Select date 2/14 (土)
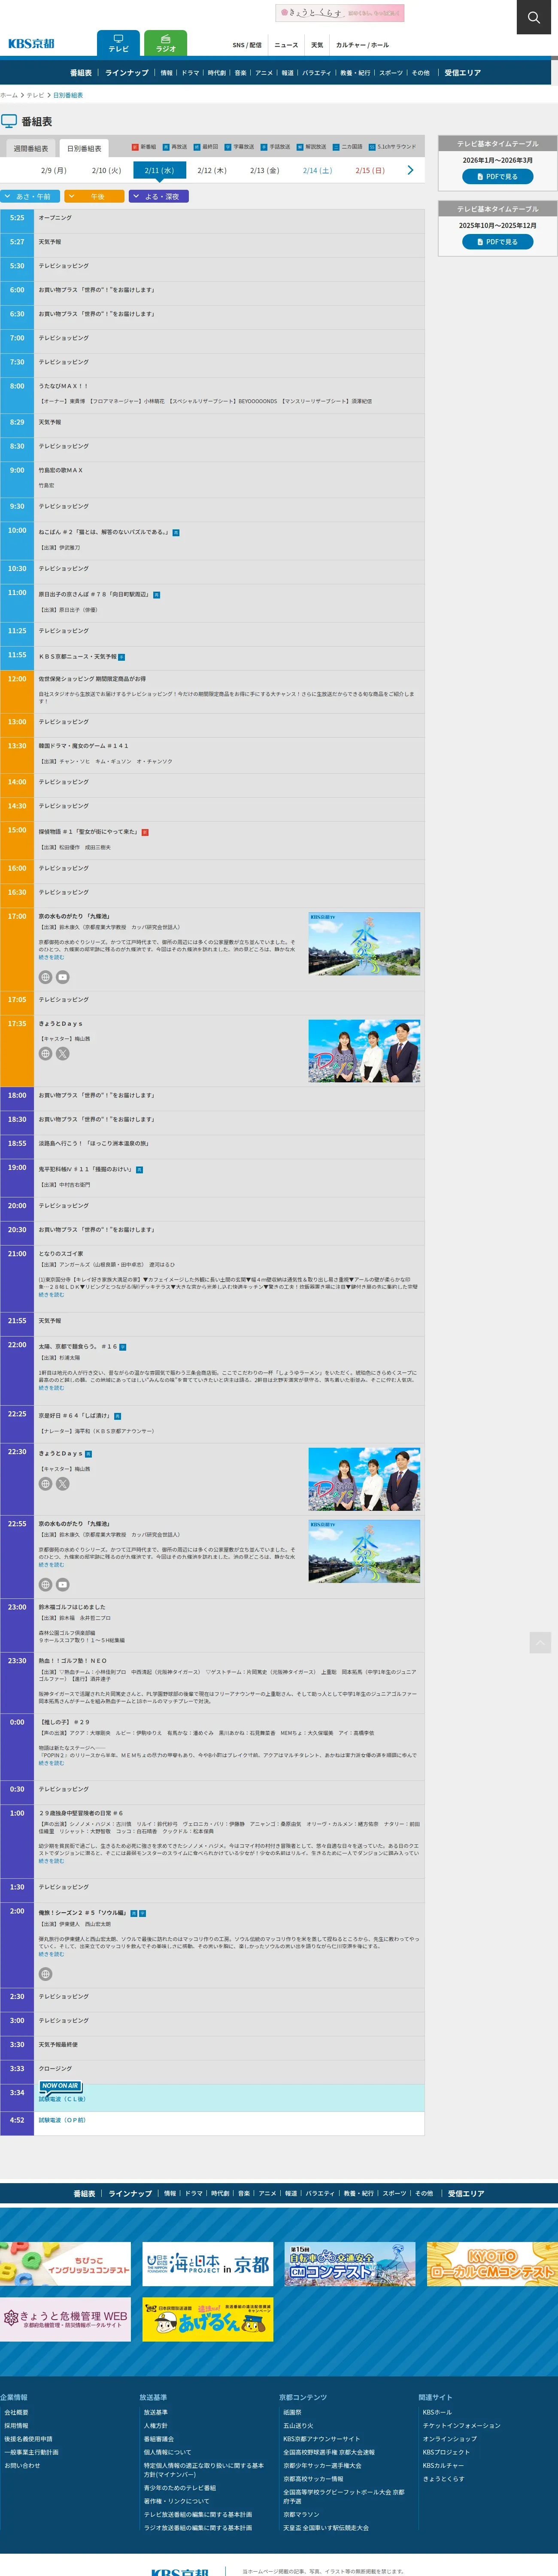The height and width of the screenshot is (2576, 558). (x=317, y=171)
